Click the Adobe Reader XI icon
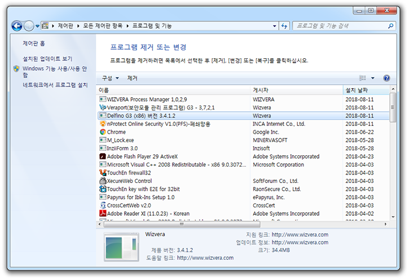This screenshot has width=409, height=279. coord(103,213)
